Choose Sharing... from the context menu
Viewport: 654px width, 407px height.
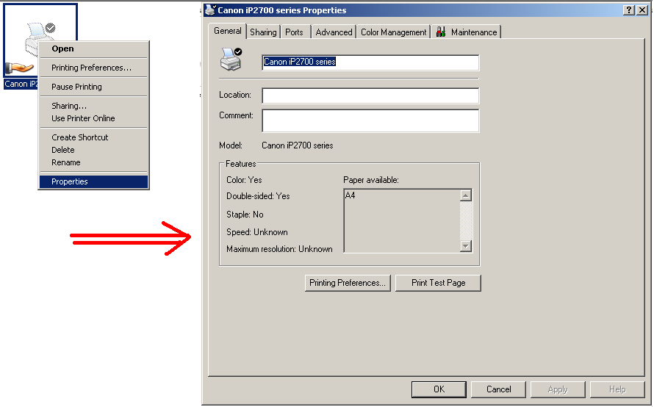click(94, 106)
